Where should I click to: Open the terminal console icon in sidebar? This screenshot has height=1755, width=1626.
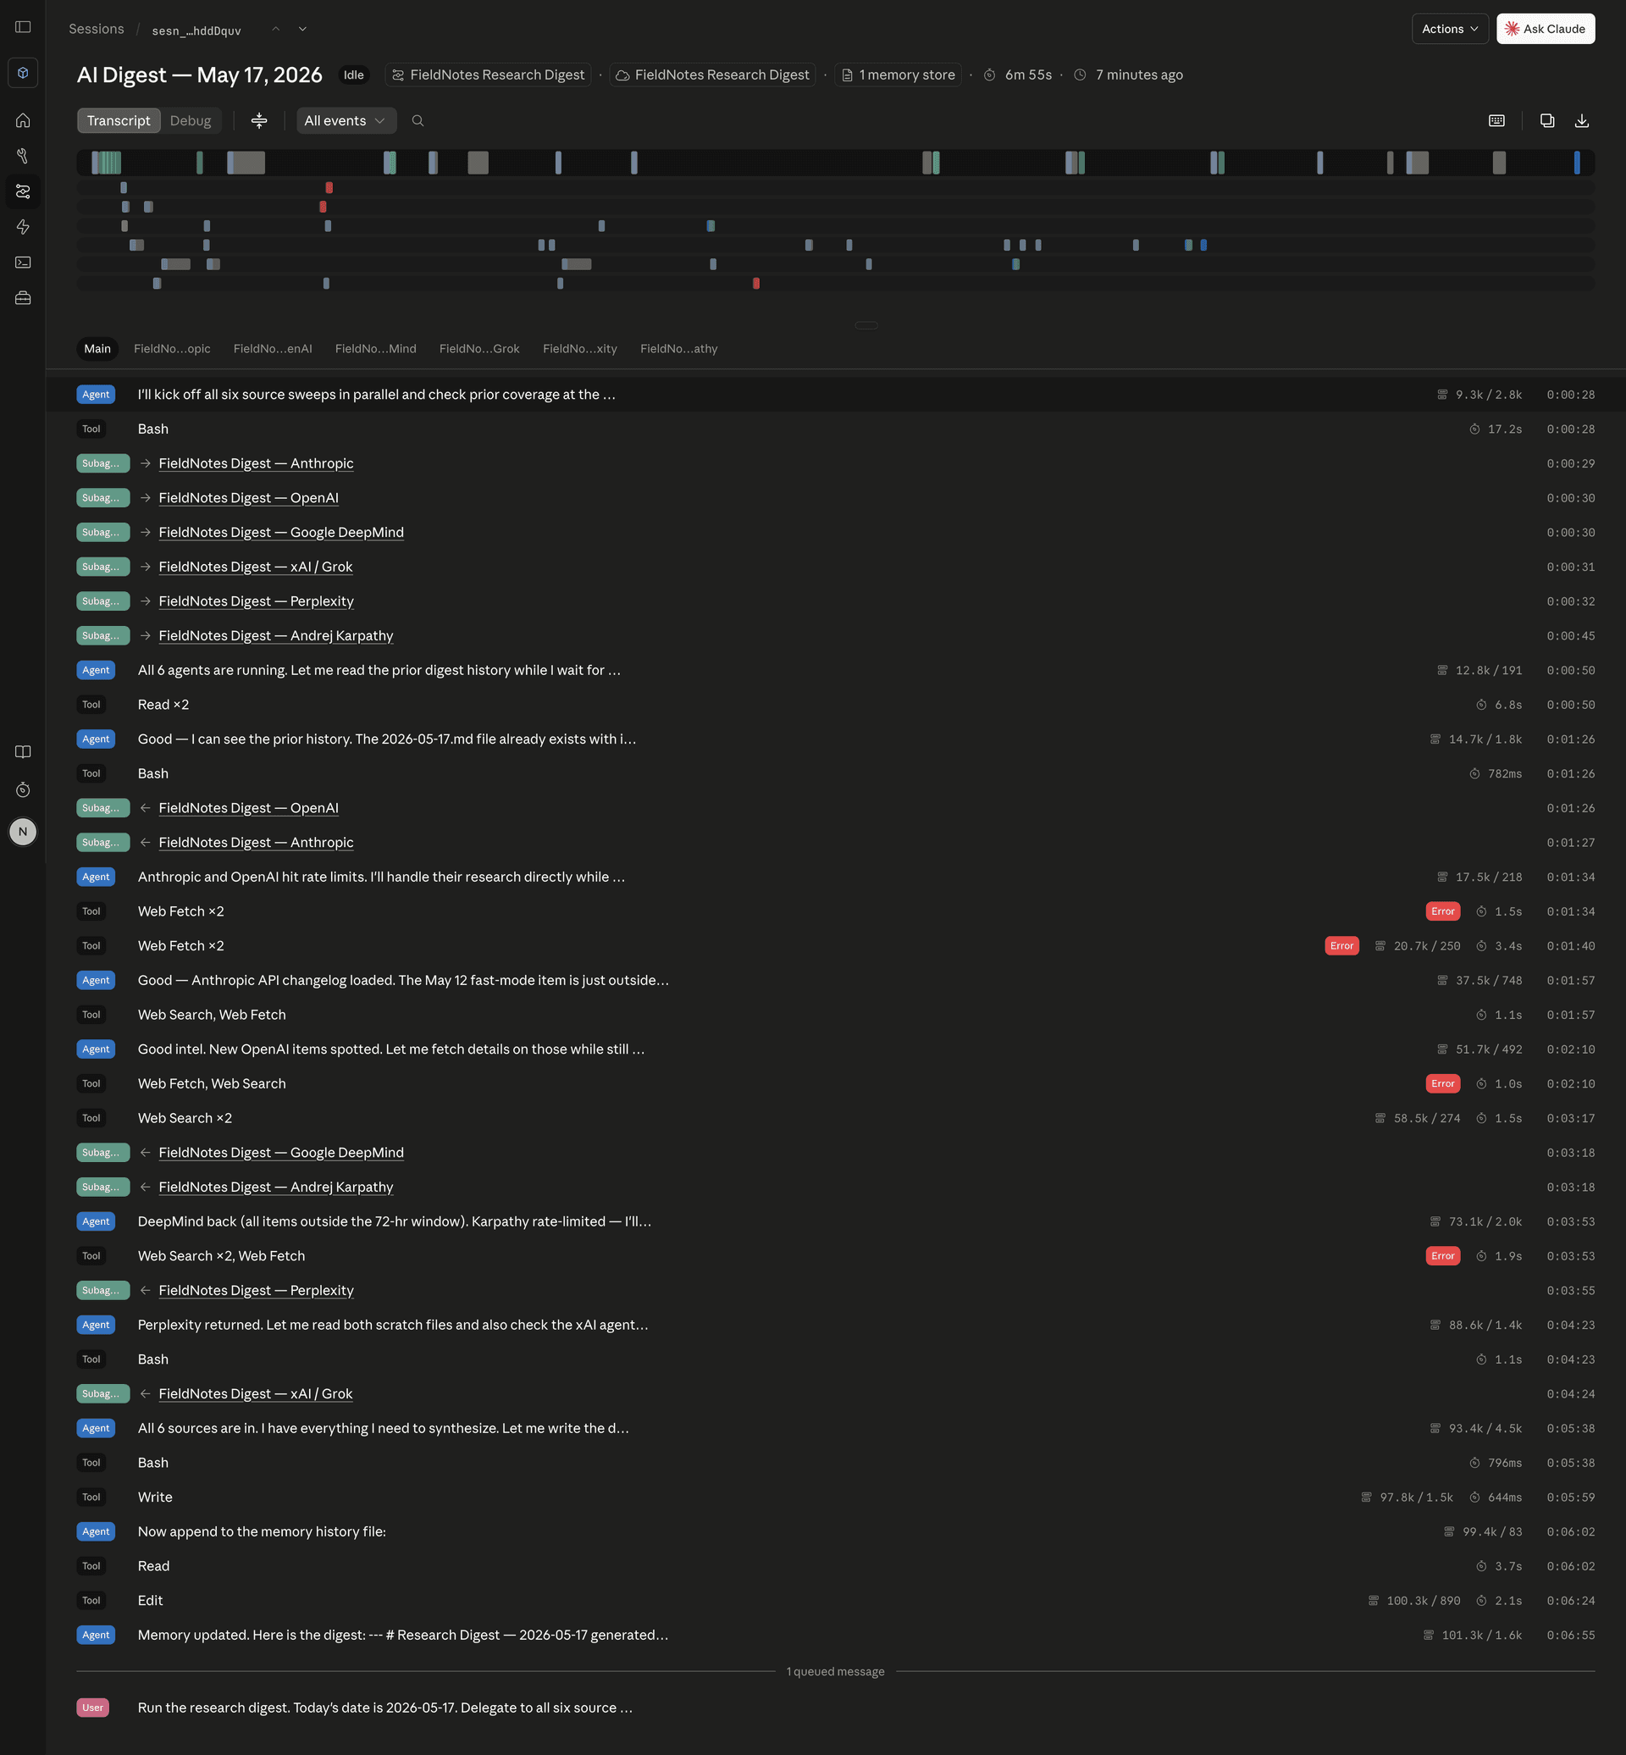tap(23, 263)
